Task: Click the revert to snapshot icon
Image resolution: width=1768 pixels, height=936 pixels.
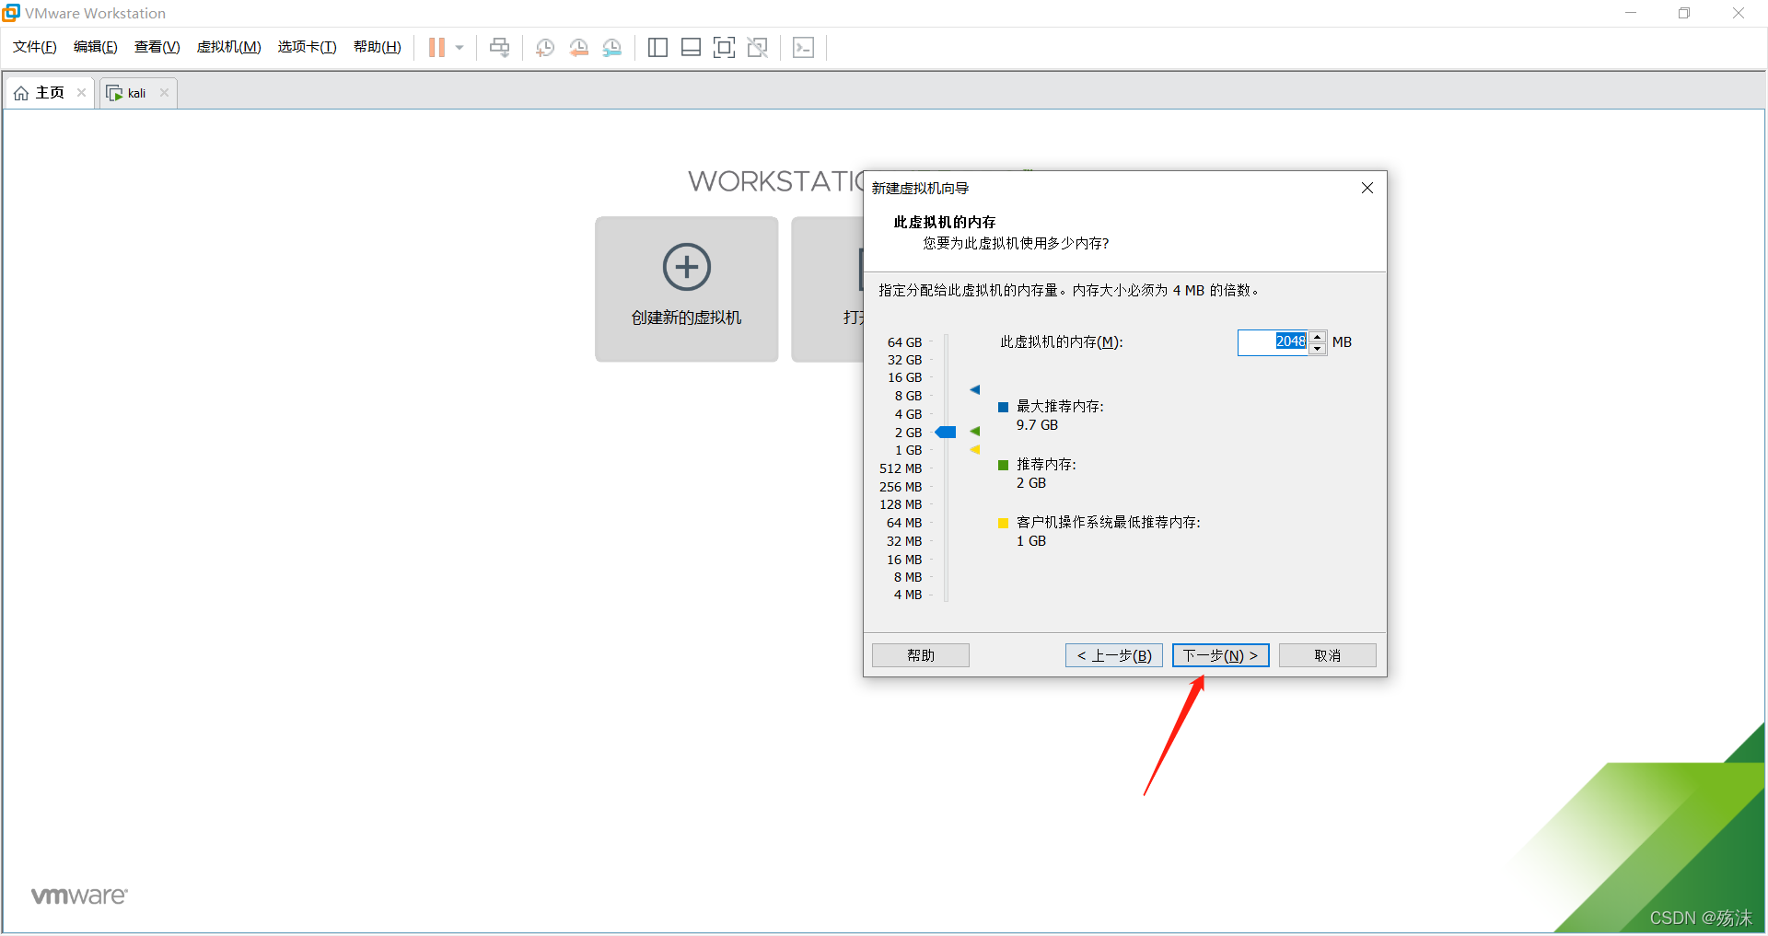Action: coord(578,48)
